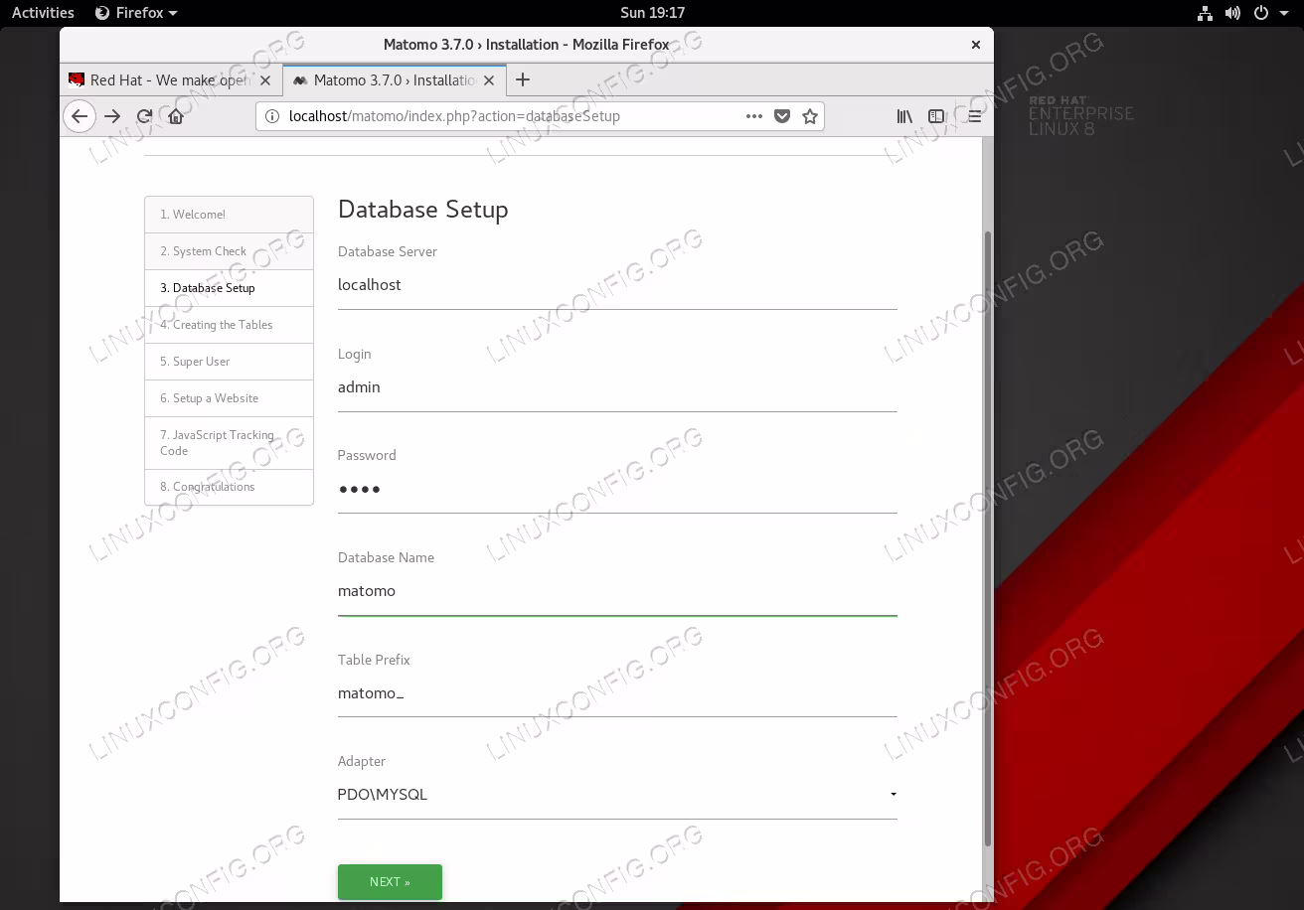1304x910 pixels.
Task: Show site information icon in address bar
Action: (x=272, y=116)
